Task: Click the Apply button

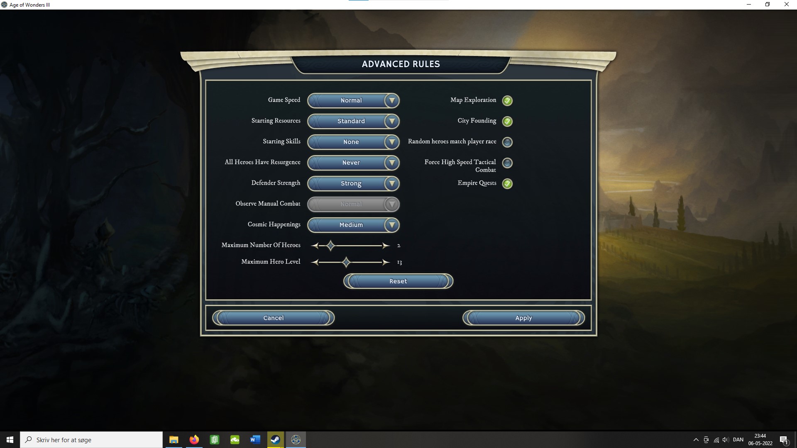Action: coord(523,318)
